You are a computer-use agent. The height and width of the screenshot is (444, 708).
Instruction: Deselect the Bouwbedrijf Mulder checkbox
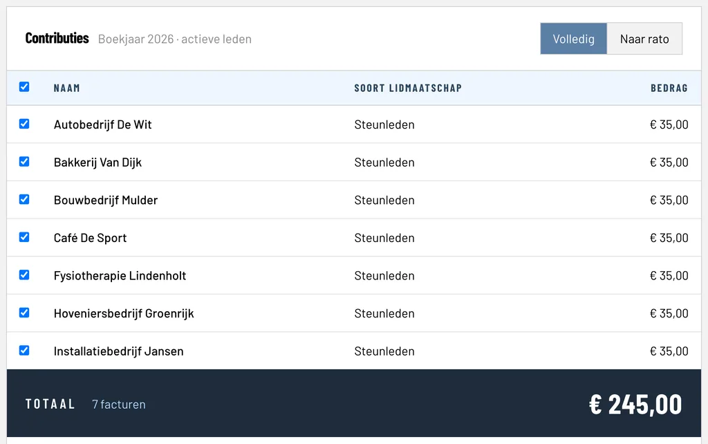pyautogui.click(x=24, y=199)
